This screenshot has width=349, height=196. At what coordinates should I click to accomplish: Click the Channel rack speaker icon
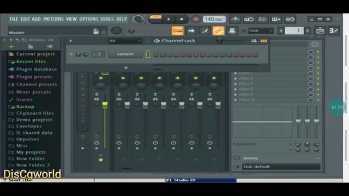point(157,41)
